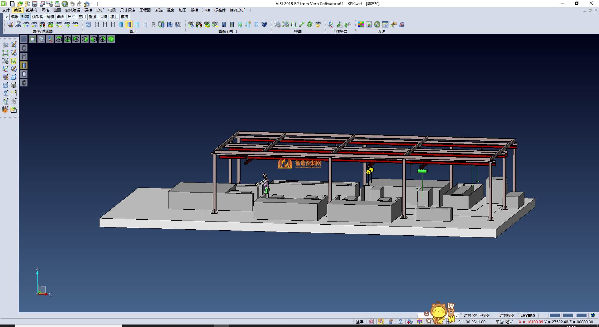The image size is (599, 327).
Task: Click the LAYER0 label in status bar
Action: [527, 315]
